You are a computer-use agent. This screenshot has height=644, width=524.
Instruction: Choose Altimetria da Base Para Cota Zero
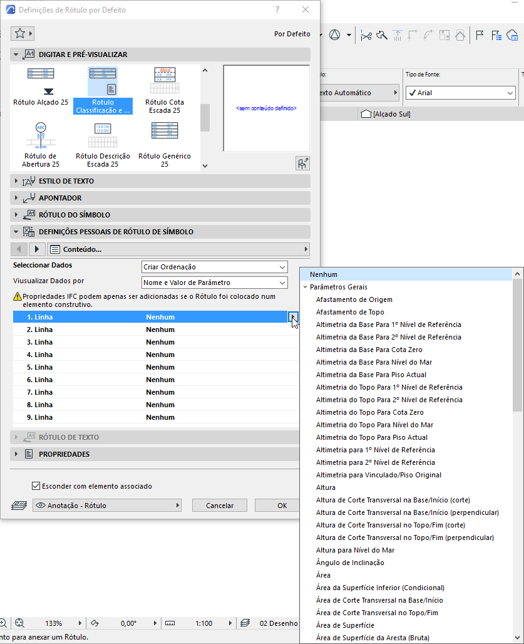[x=369, y=350]
